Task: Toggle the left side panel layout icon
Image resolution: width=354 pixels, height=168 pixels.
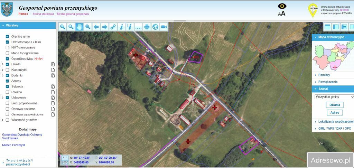Action: (x=336, y=27)
